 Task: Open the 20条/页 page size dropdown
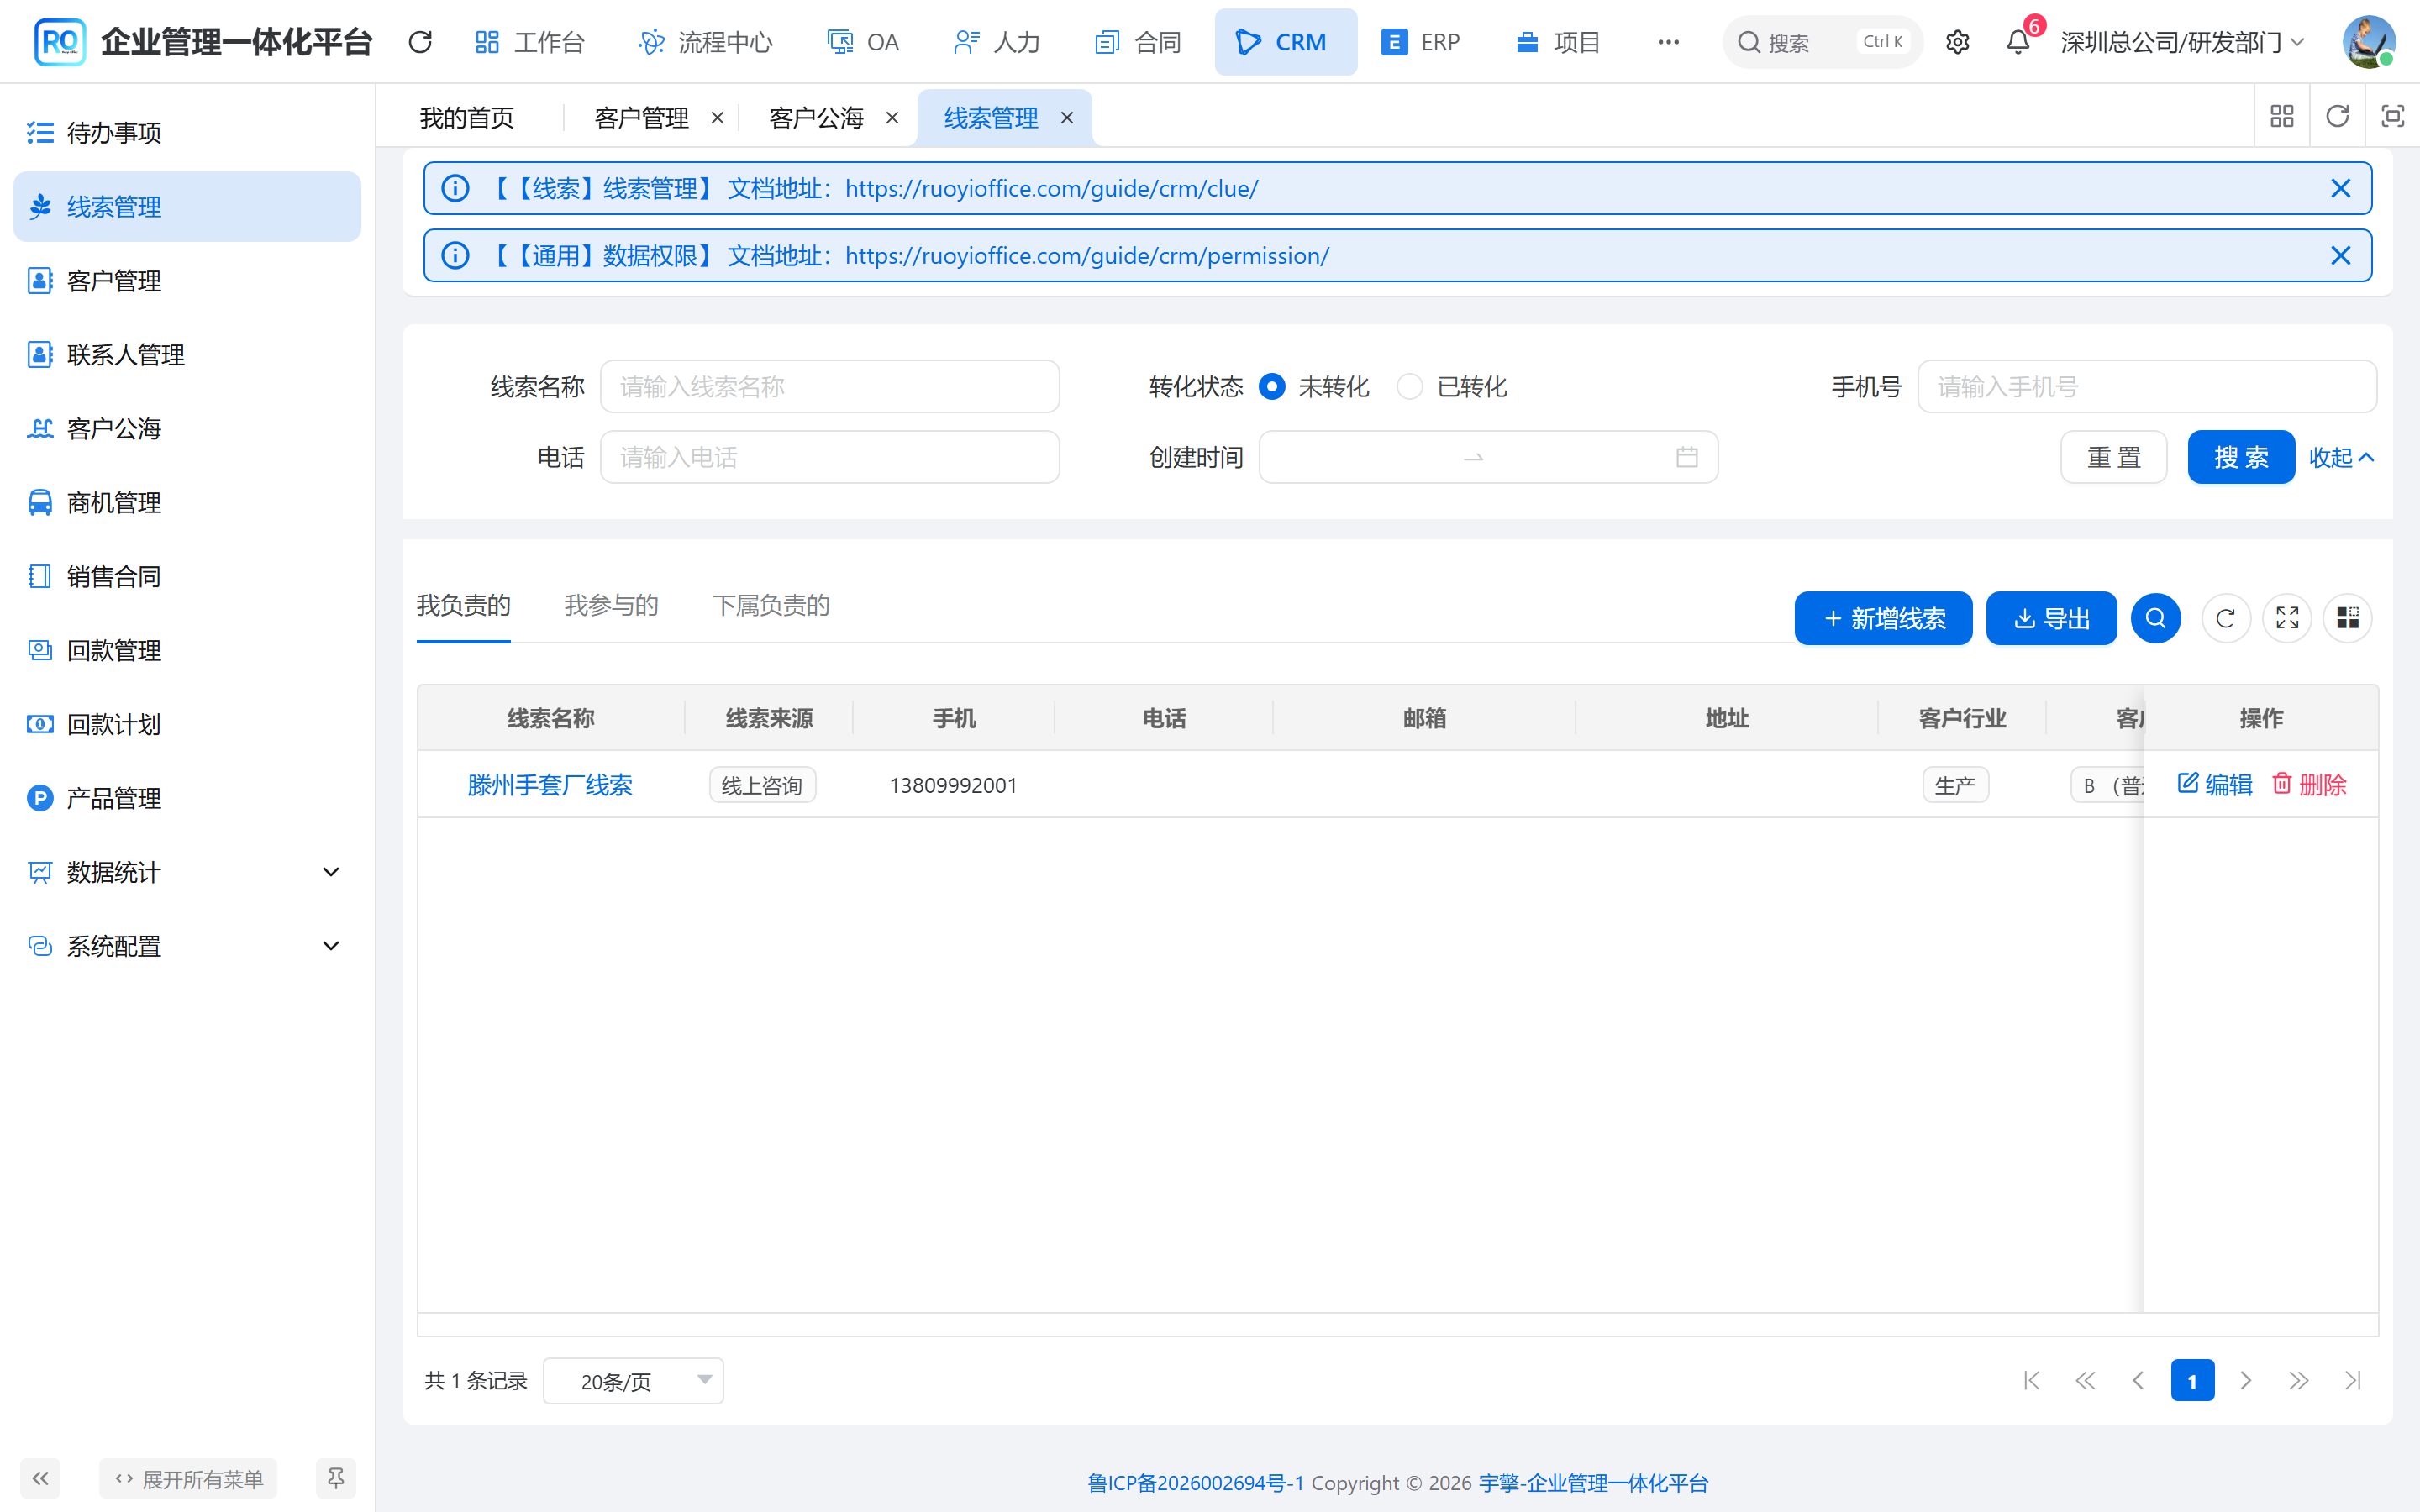point(633,1381)
